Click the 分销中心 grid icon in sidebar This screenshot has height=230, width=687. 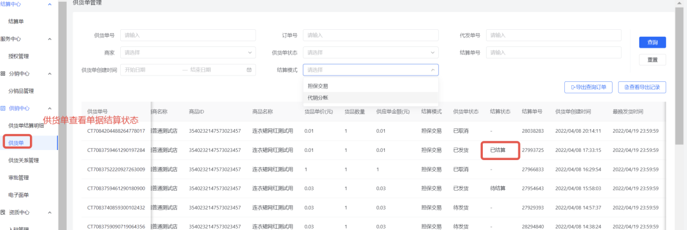click(3, 74)
